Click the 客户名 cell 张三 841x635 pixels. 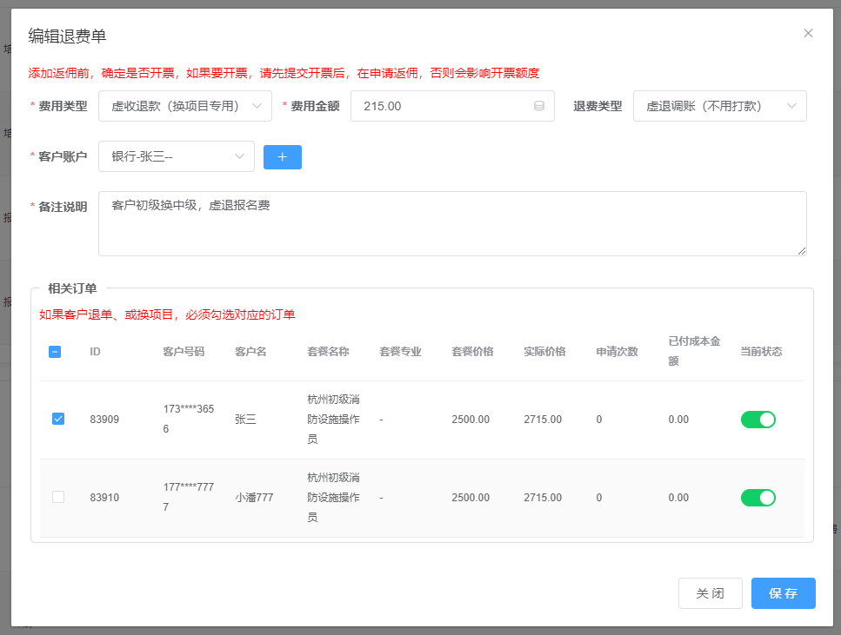[x=246, y=420]
